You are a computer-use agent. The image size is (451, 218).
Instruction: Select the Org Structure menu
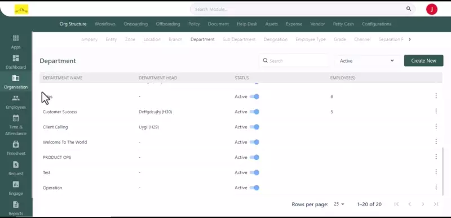73,24
